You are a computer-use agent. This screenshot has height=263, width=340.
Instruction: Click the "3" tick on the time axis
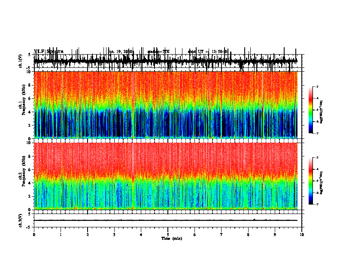tap(114, 235)
